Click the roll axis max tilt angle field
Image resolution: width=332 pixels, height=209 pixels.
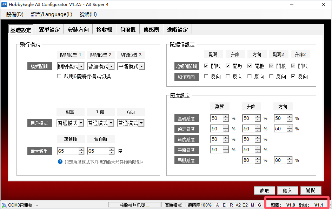(67, 151)
